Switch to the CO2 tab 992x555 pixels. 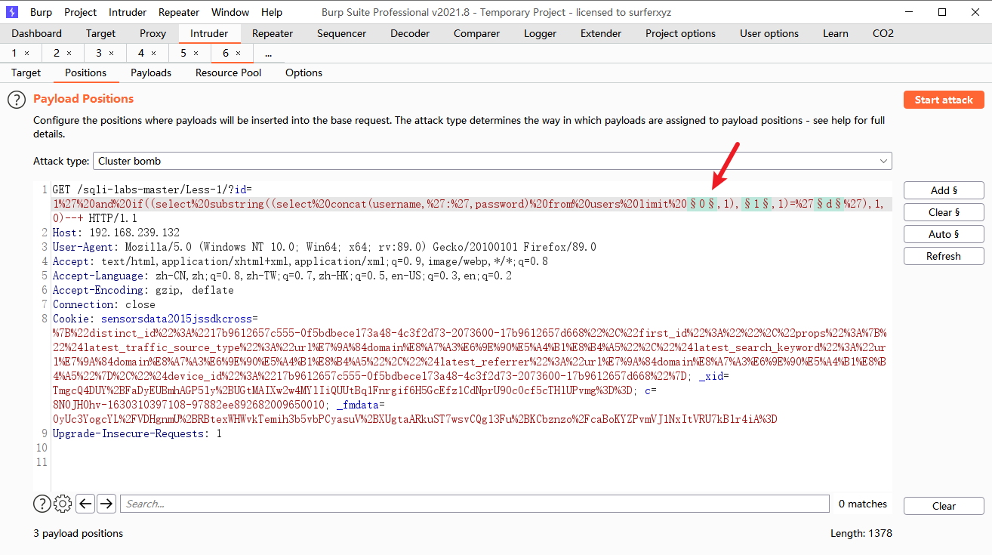(x=883, y=33)
